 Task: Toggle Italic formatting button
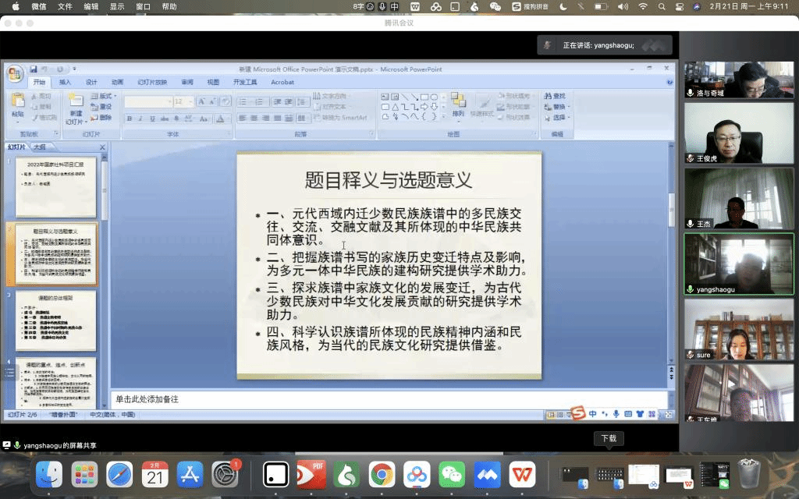[x=140, y=119]
